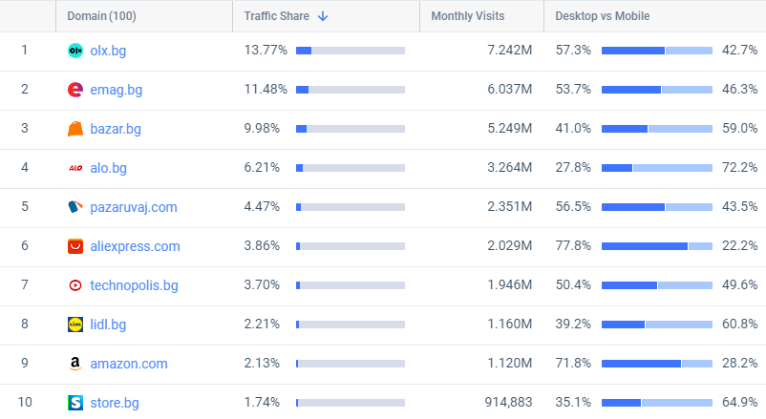Open the technopolis.bg domain link
This screenshot has height=419, width=766.
[x=134, y=285]
